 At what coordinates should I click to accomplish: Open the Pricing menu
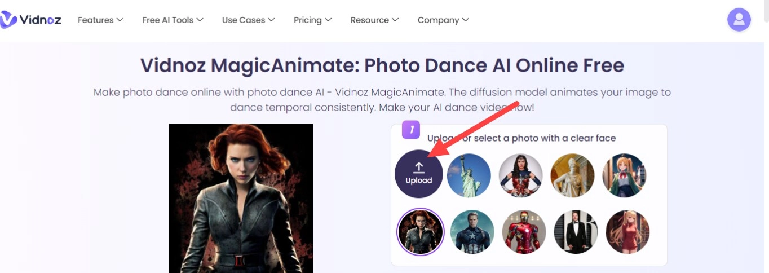pos(312,20)
